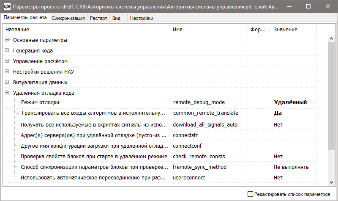
Task: Expand the Управление расчётом group
Action: 7,61
